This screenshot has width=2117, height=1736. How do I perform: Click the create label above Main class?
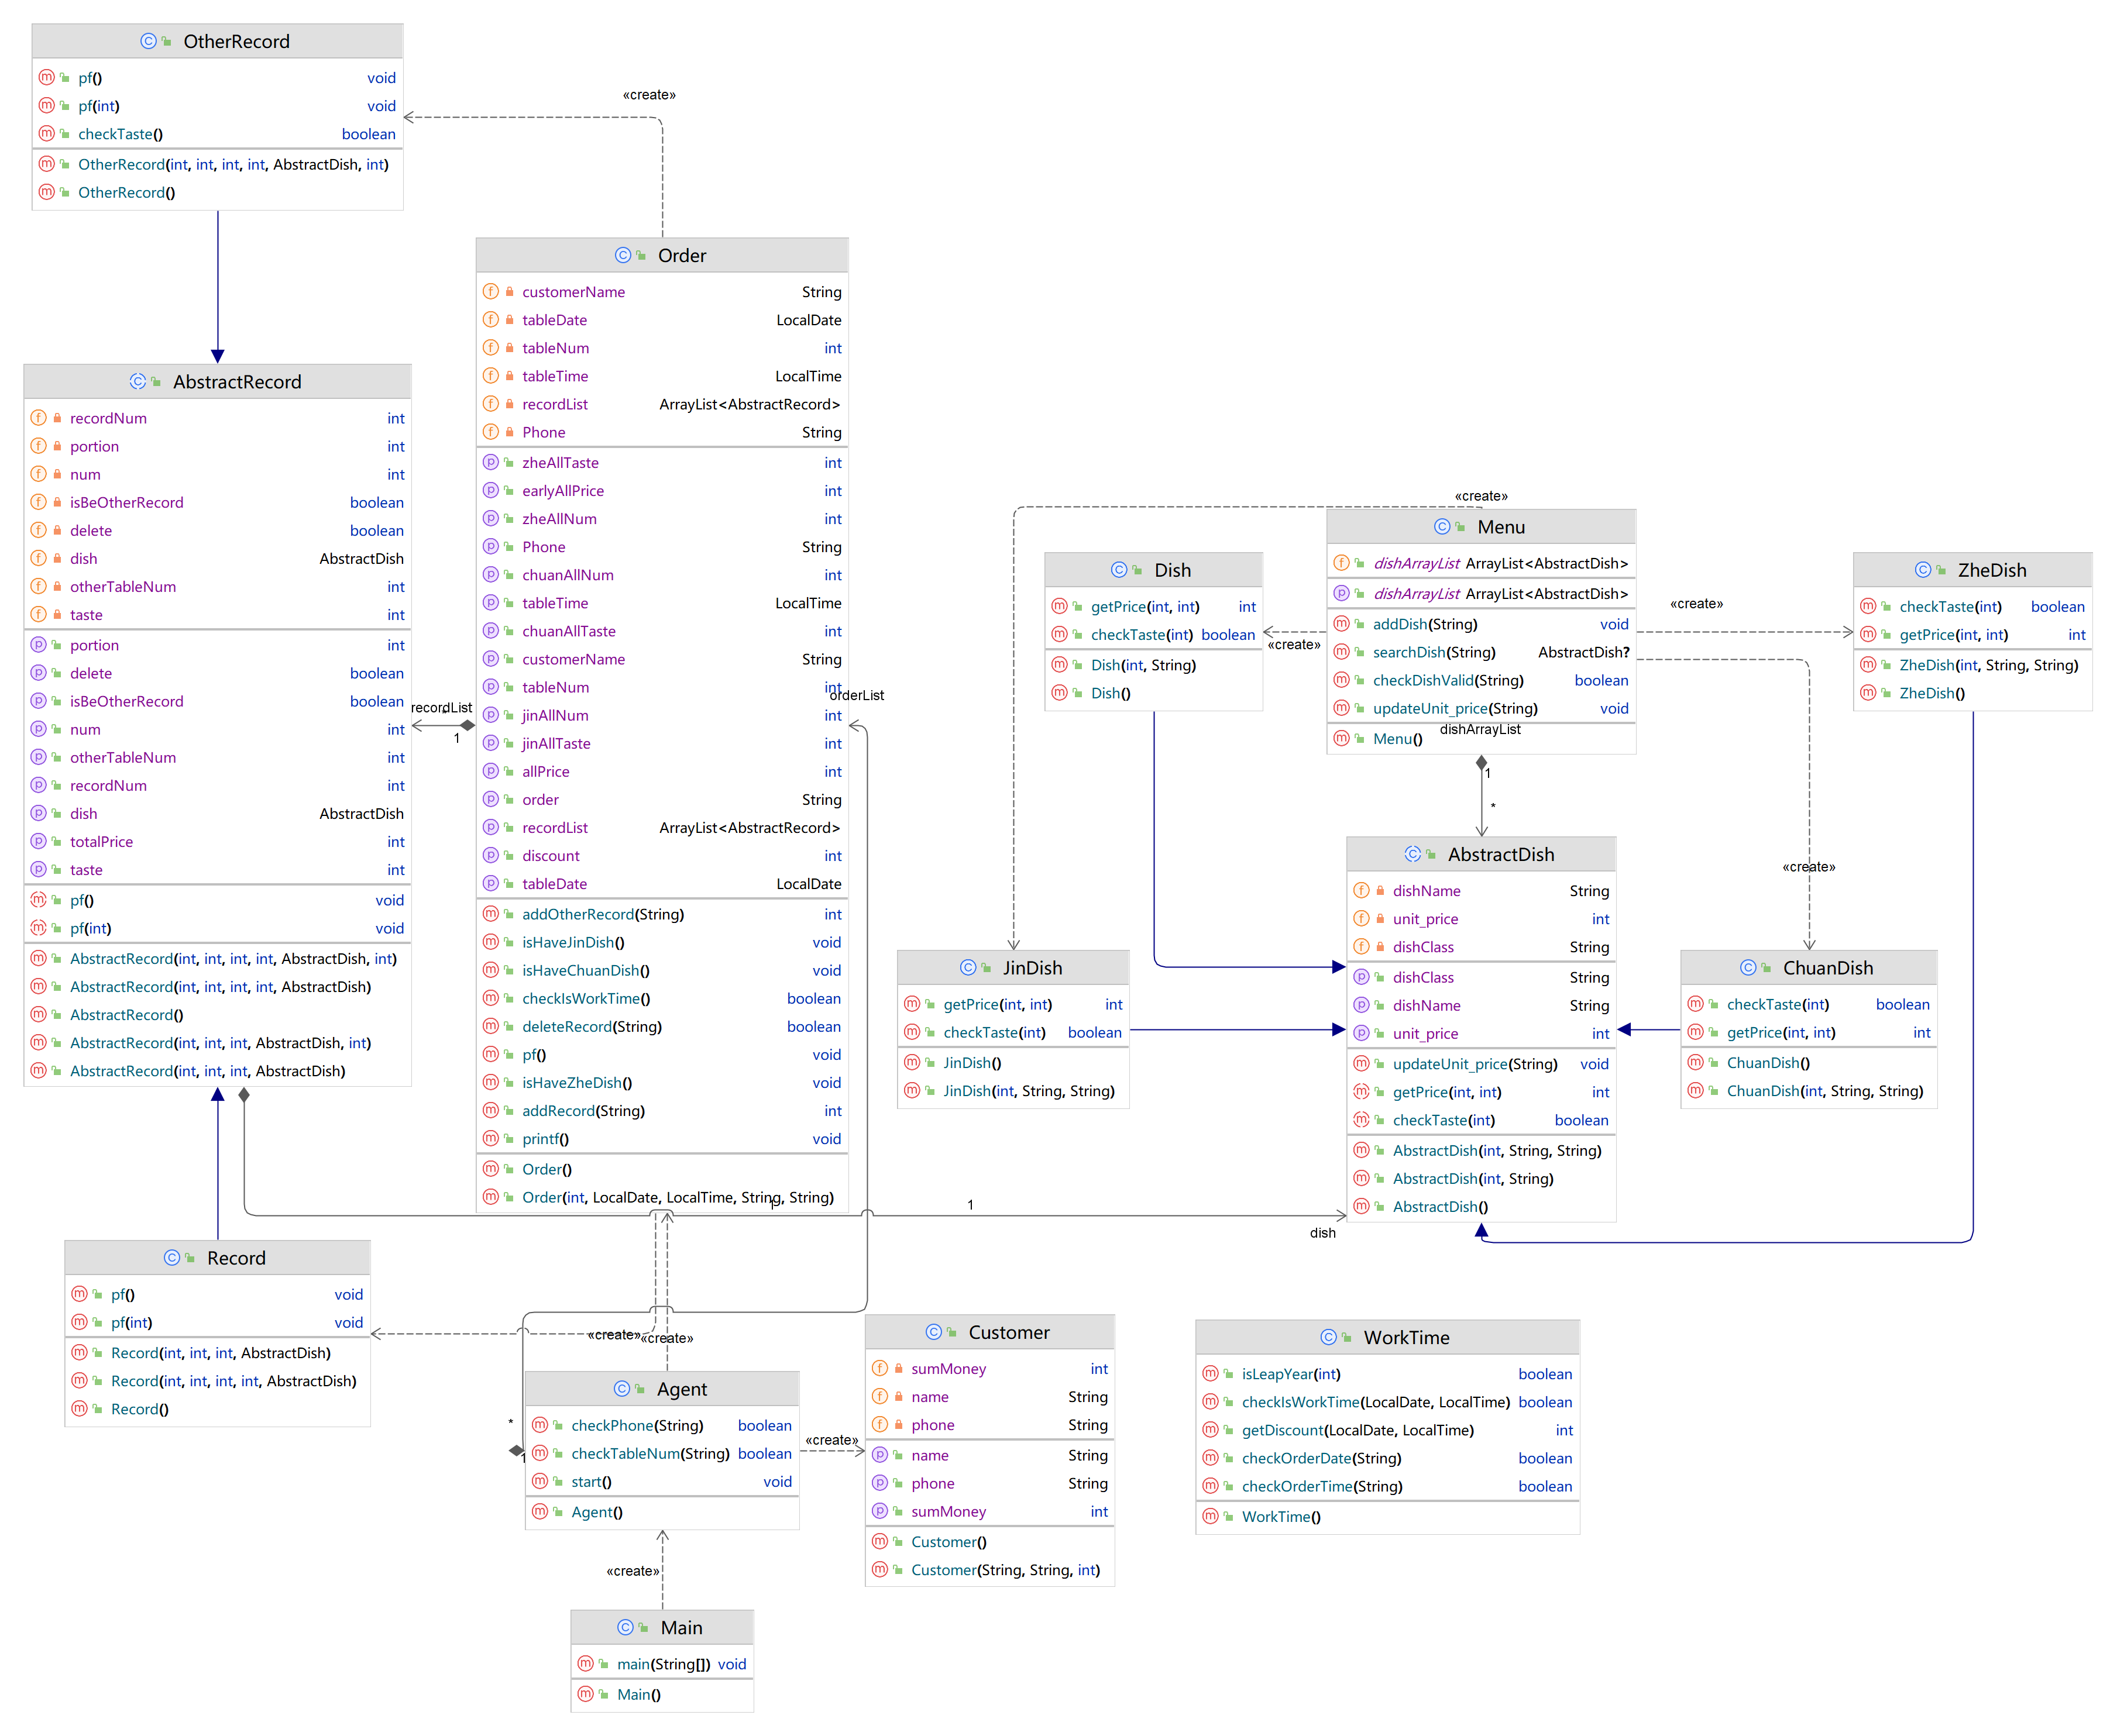click(633, 1571)
